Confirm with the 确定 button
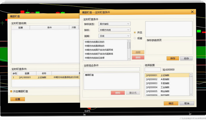This screenshot has width=206, height=120. coord(171,103)
